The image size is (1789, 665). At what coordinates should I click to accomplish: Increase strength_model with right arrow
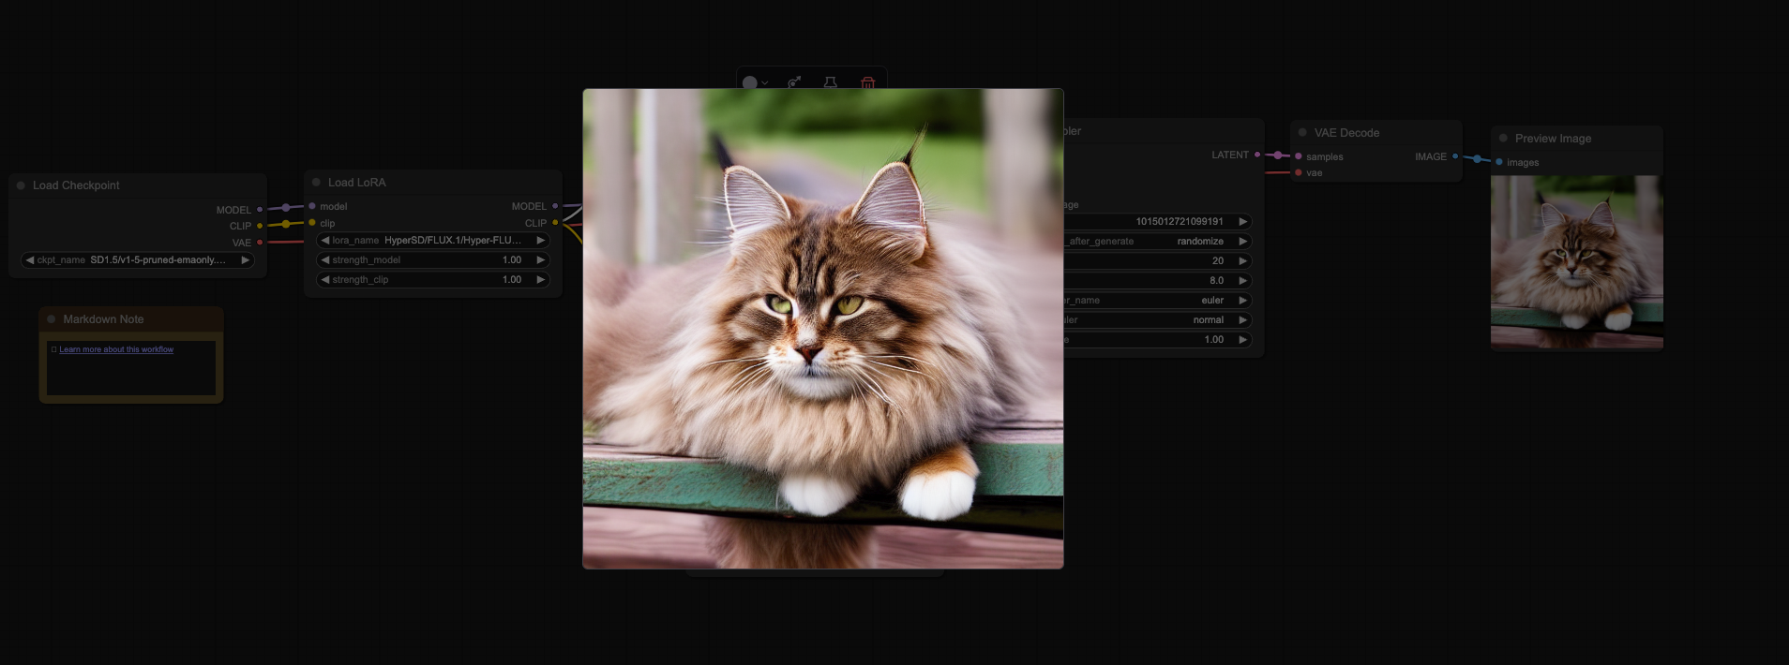point(540,260)
